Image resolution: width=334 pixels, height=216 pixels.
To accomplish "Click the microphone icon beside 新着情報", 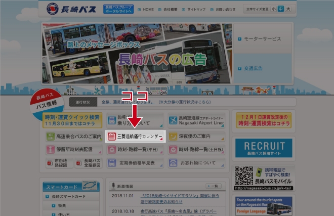I will coord(113,186).
